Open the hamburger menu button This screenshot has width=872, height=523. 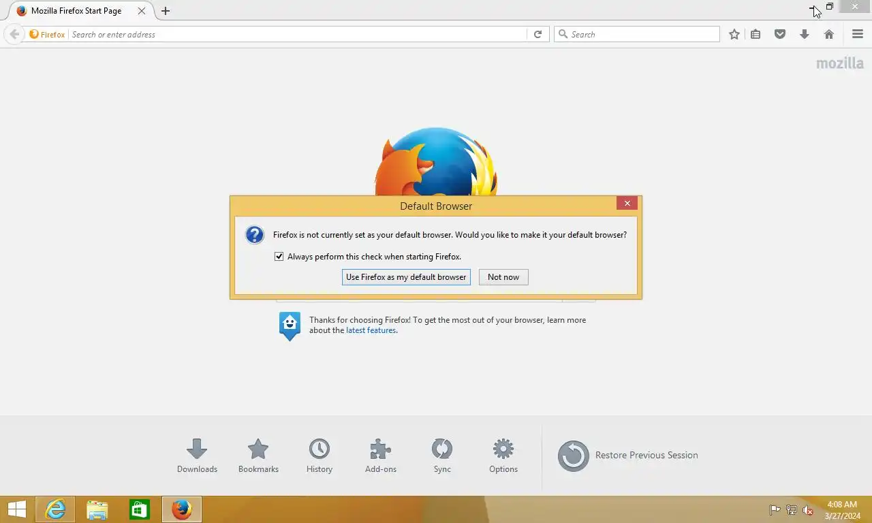pos(858,34)
